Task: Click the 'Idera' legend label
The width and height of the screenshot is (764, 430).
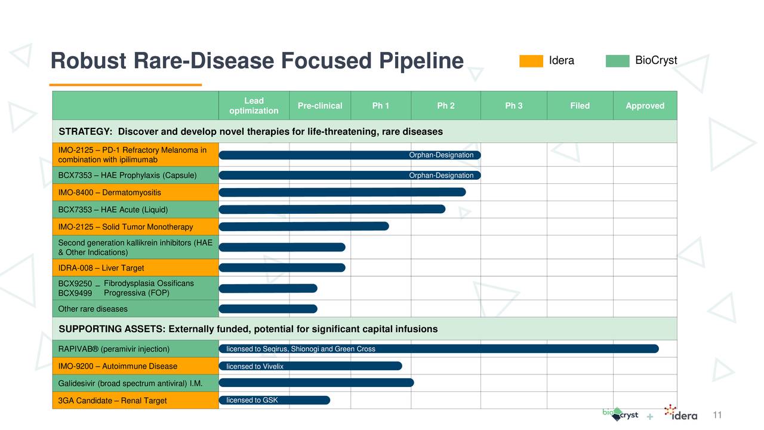Action: tap(562, 61)
